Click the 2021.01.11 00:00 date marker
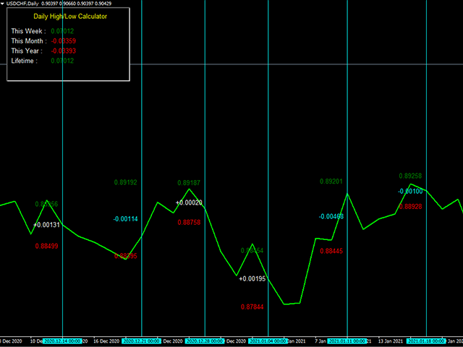 pyautogui.click(x=347, y=341)
